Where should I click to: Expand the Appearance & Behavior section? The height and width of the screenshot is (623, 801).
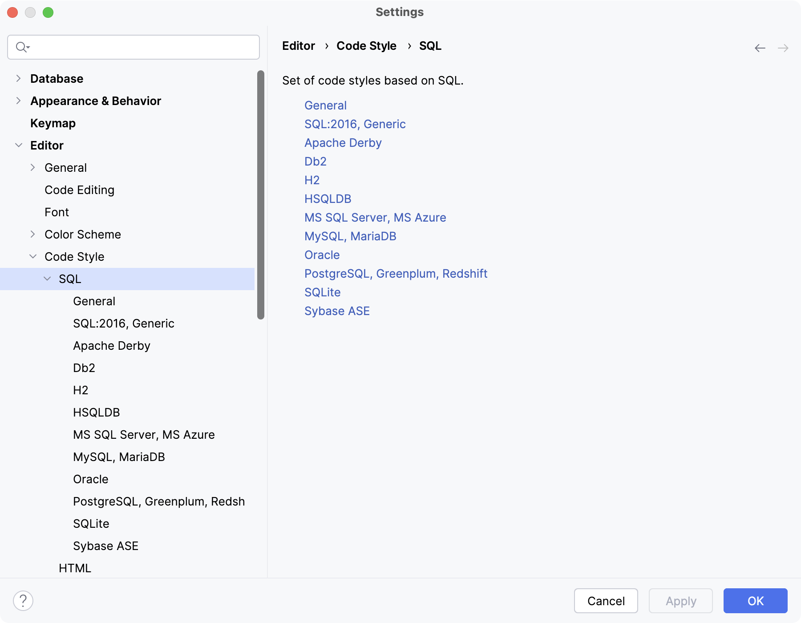point(18,101)
